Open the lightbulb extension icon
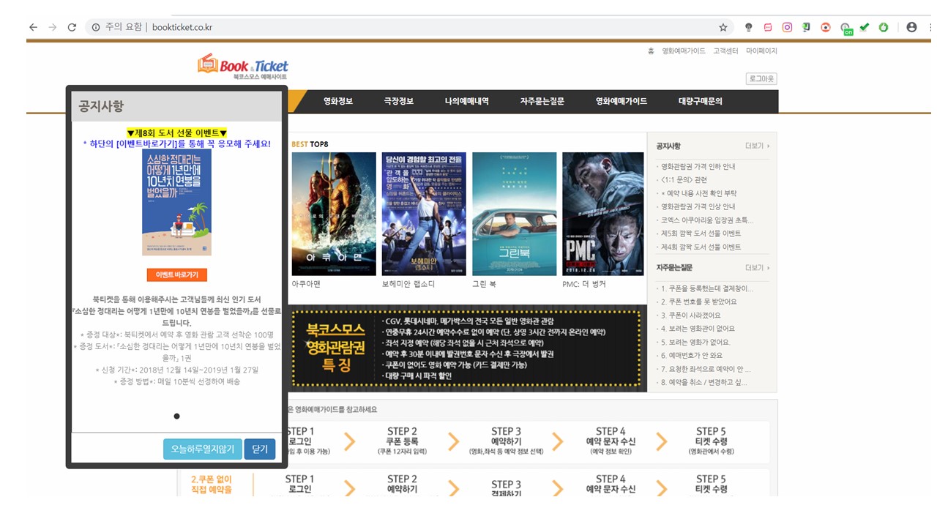This screenshot has width=937, height=527. (x=749, y=27)
